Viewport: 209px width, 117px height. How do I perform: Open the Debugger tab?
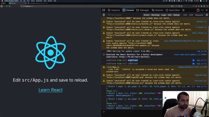pyautogui.click(x=143, y=10)
